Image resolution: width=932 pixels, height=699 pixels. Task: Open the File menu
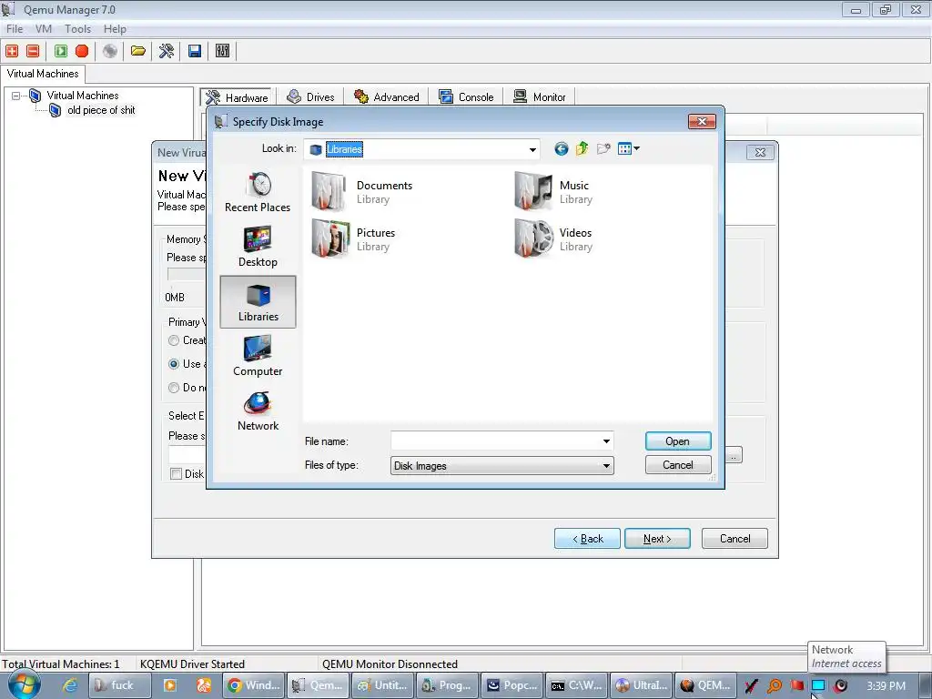(x=15, y=28)
